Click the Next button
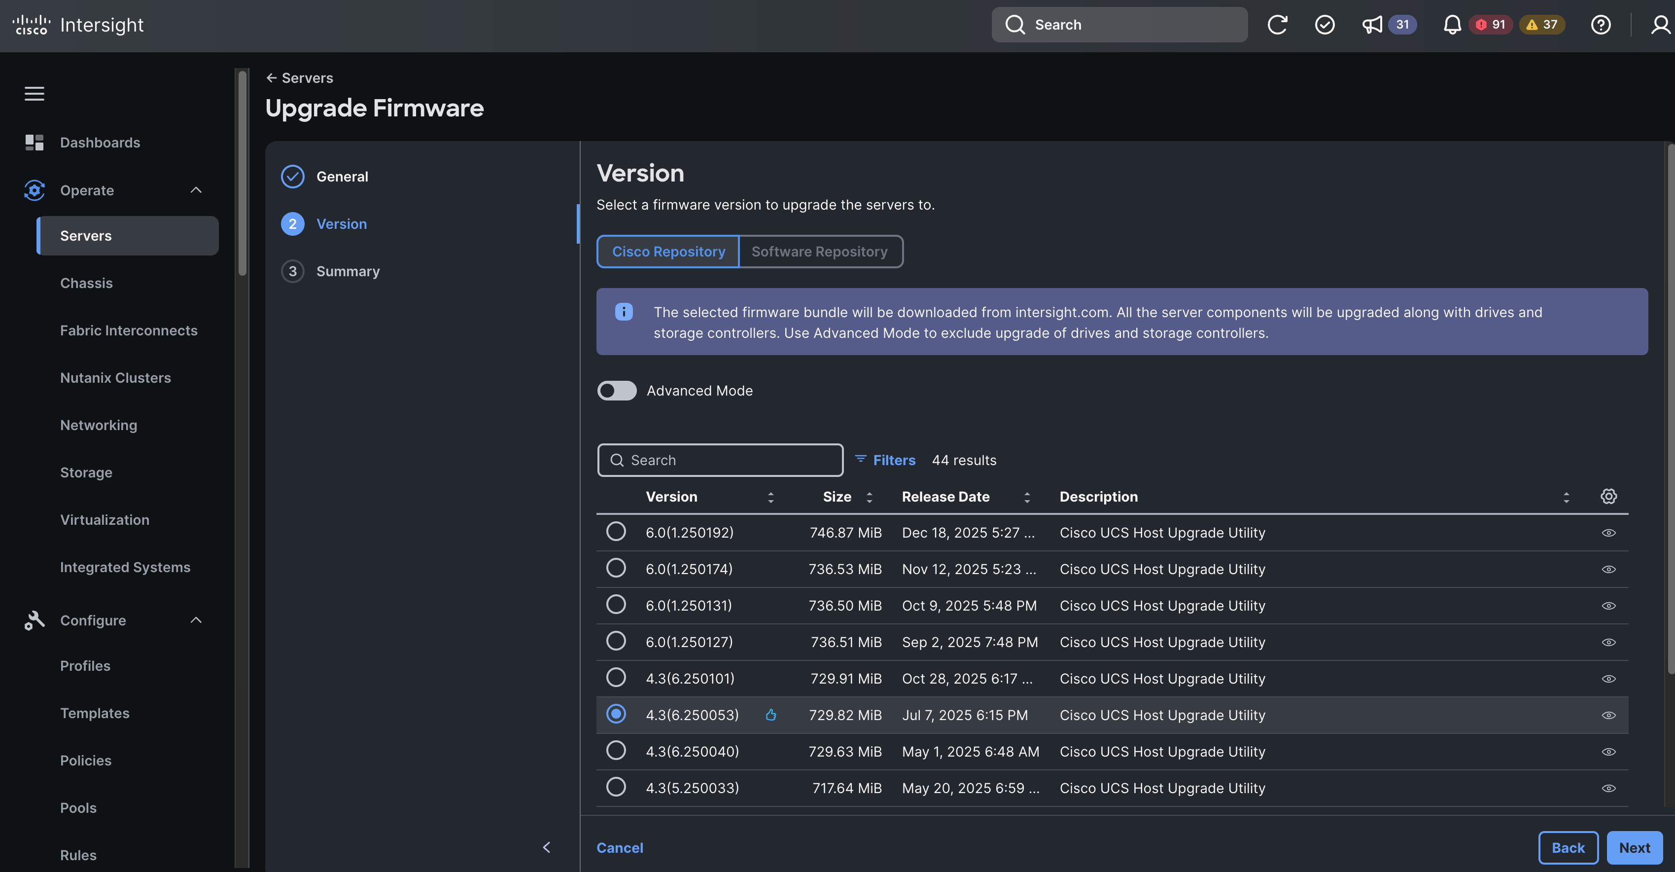 tap(1634, 847)
